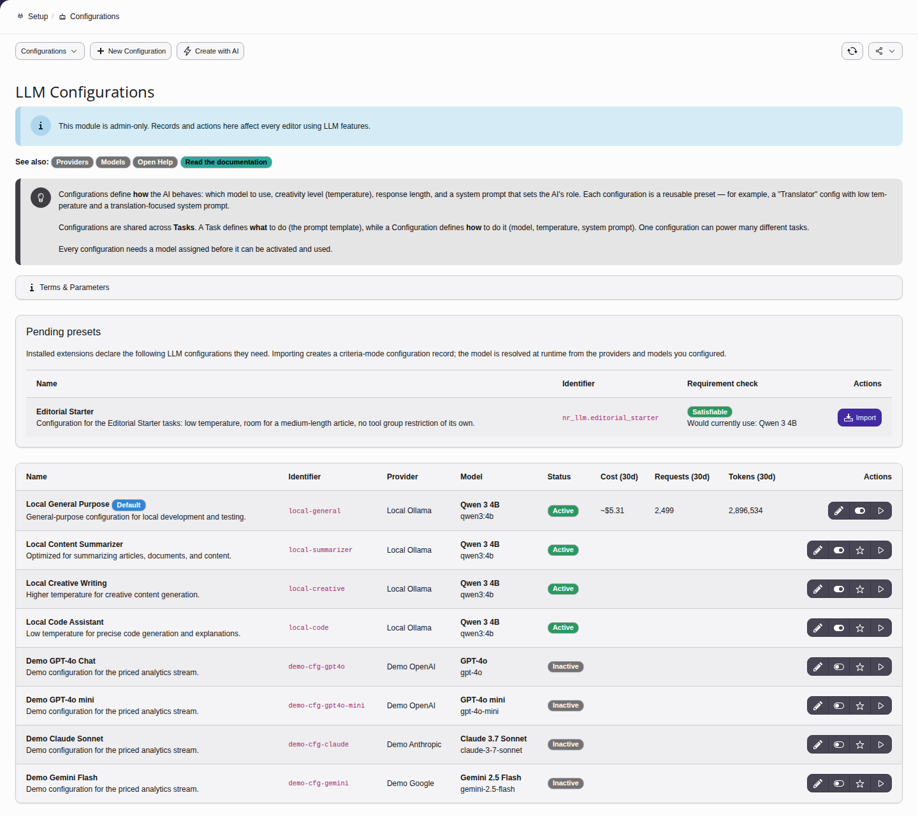Run test for Local Code Assistant
Image resolution: width=918 pixels, height=816 pixels.
coord(881,628)
